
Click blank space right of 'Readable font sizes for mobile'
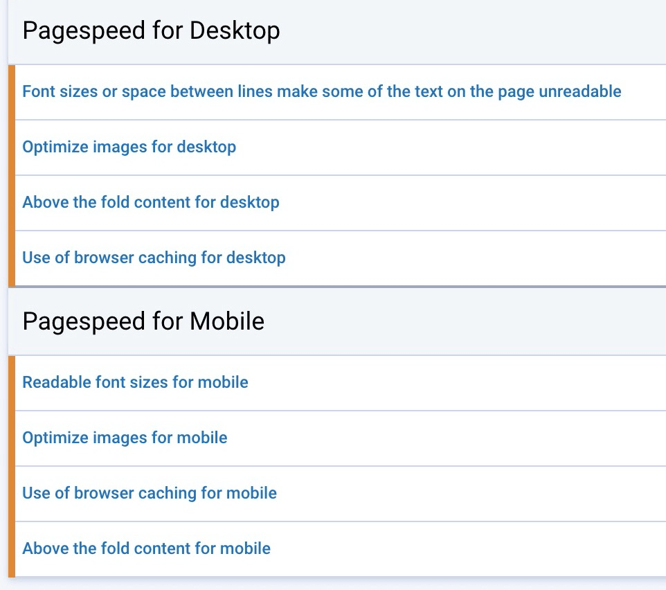click(x=457, y=383)
